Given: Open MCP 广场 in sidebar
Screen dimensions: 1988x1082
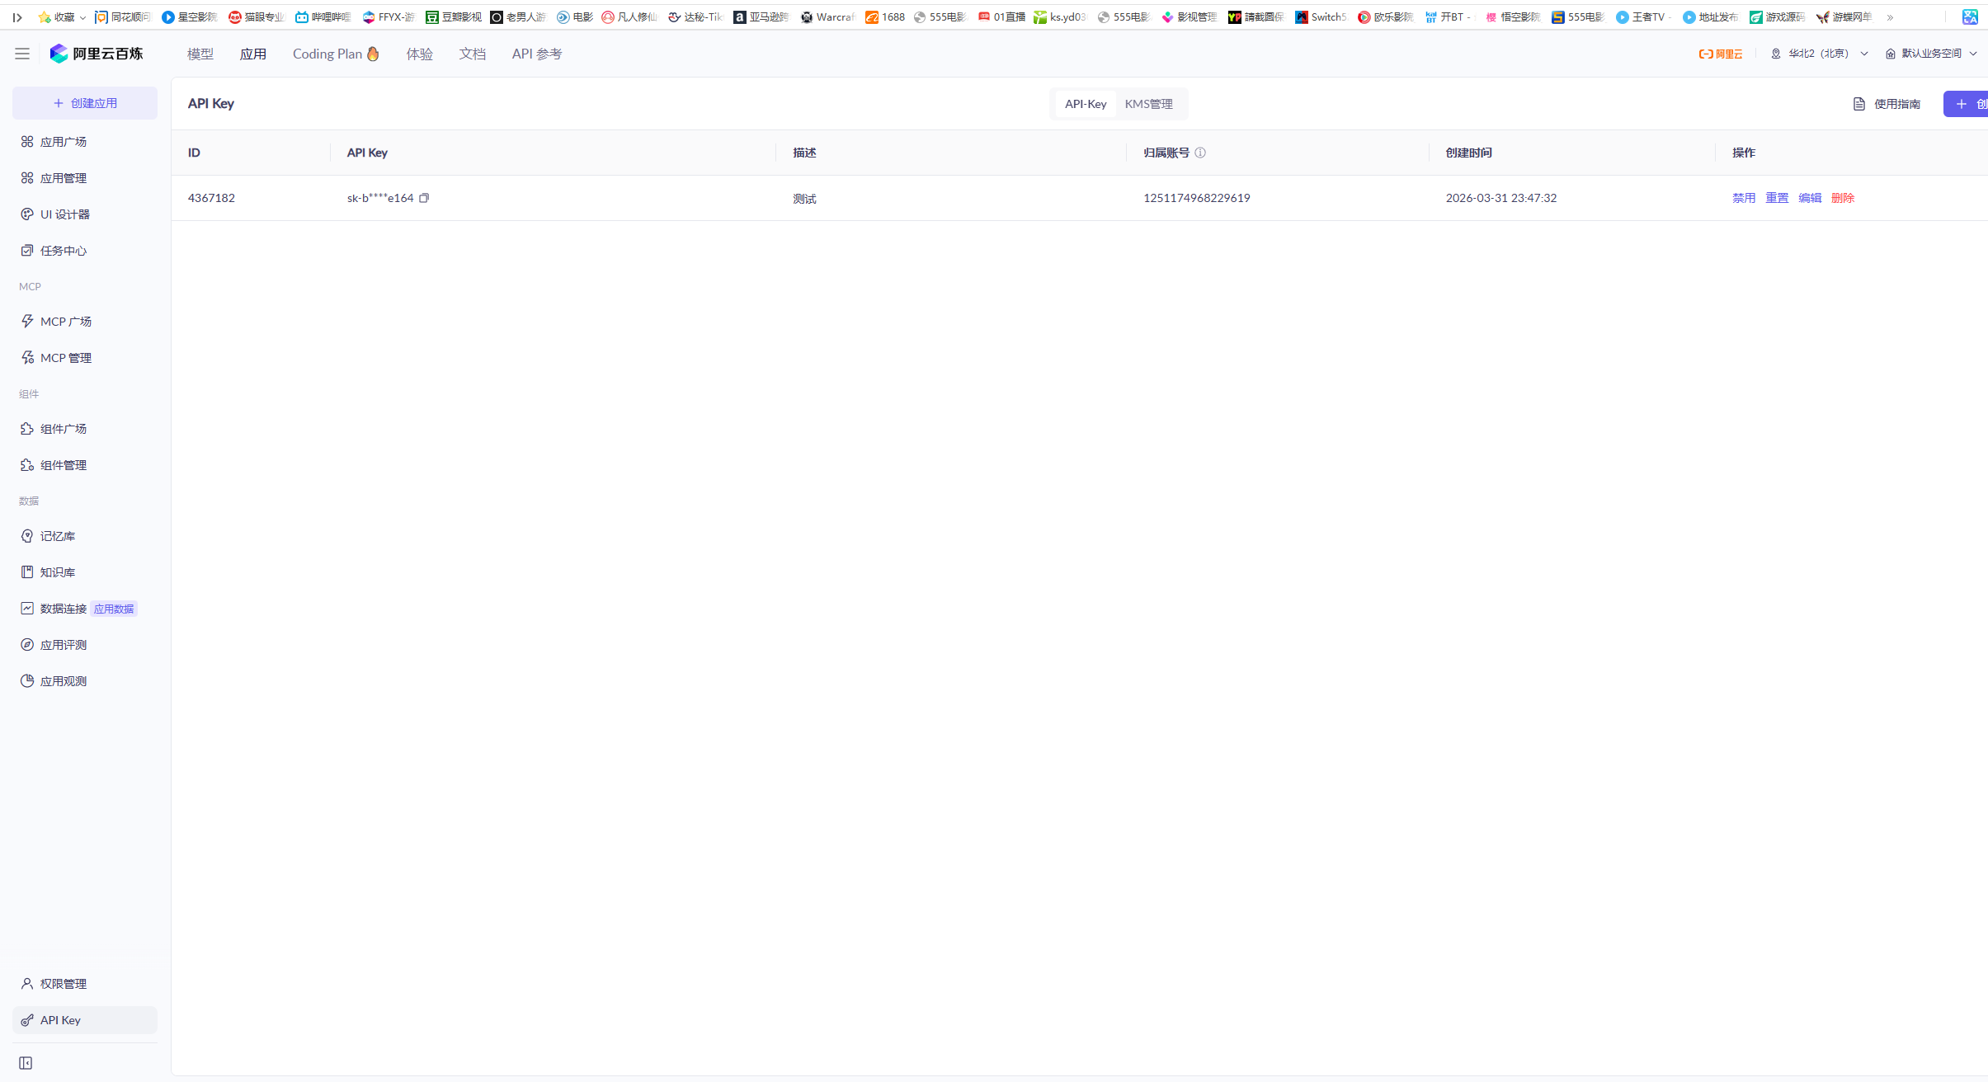Looking at the screenshot, I should click(65, 322).
